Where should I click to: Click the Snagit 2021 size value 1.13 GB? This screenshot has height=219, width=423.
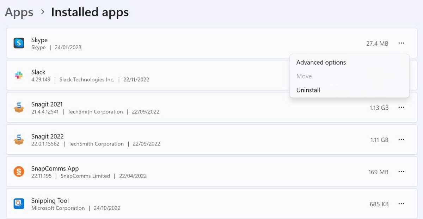click(379, 108)
